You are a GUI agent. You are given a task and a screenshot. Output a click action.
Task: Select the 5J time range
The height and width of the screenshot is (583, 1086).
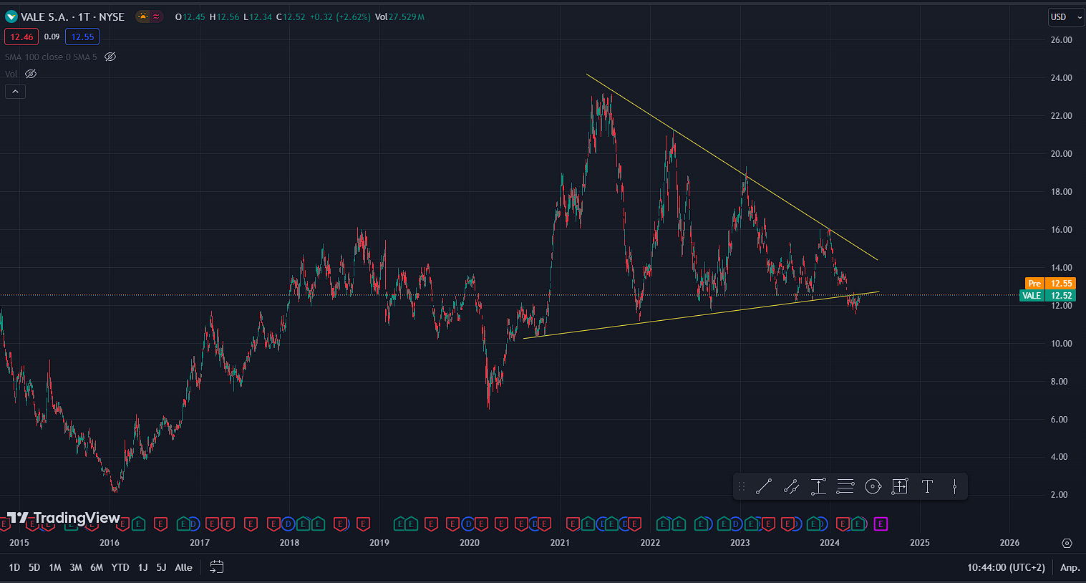(161, 567)
